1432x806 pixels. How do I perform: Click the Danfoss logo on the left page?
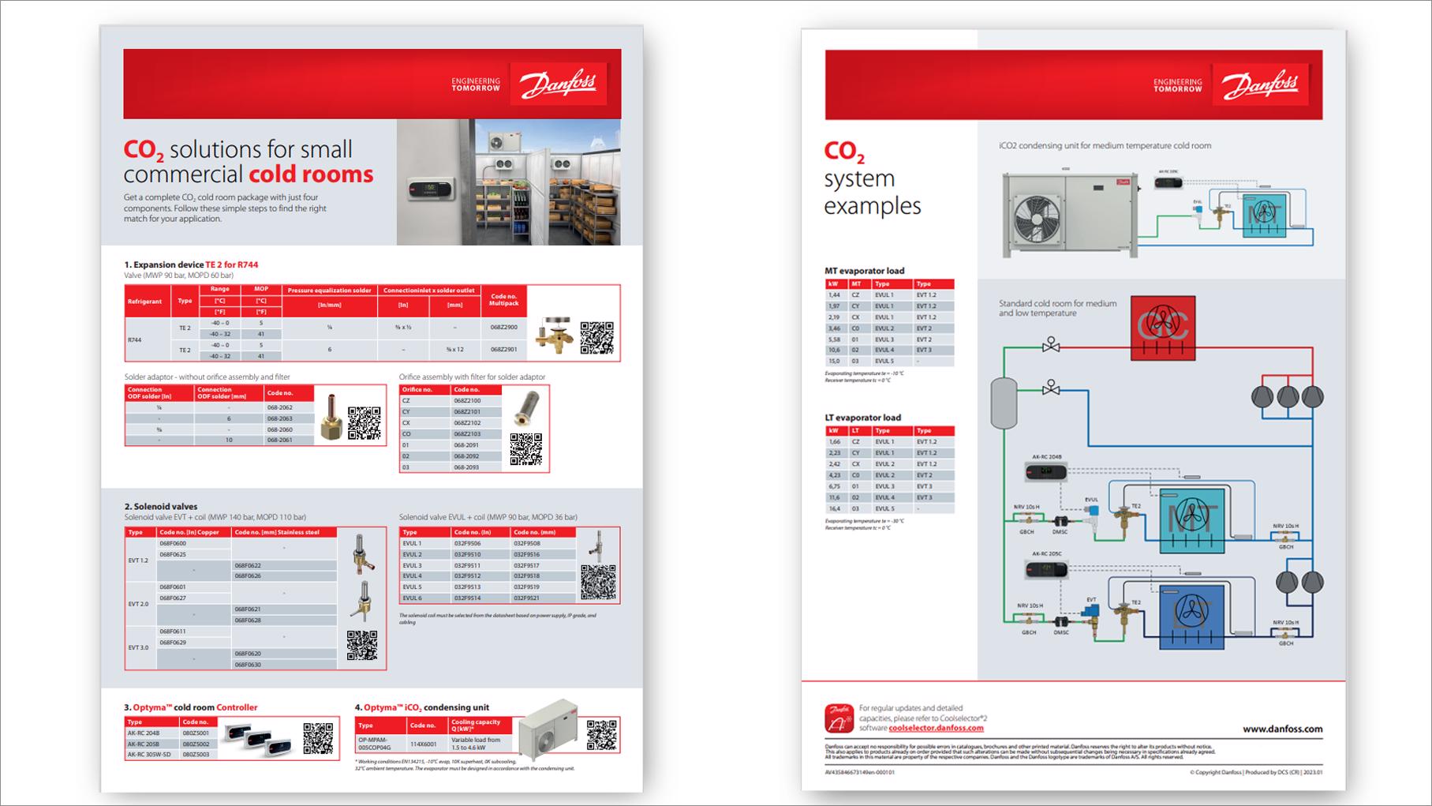point(559,84)
